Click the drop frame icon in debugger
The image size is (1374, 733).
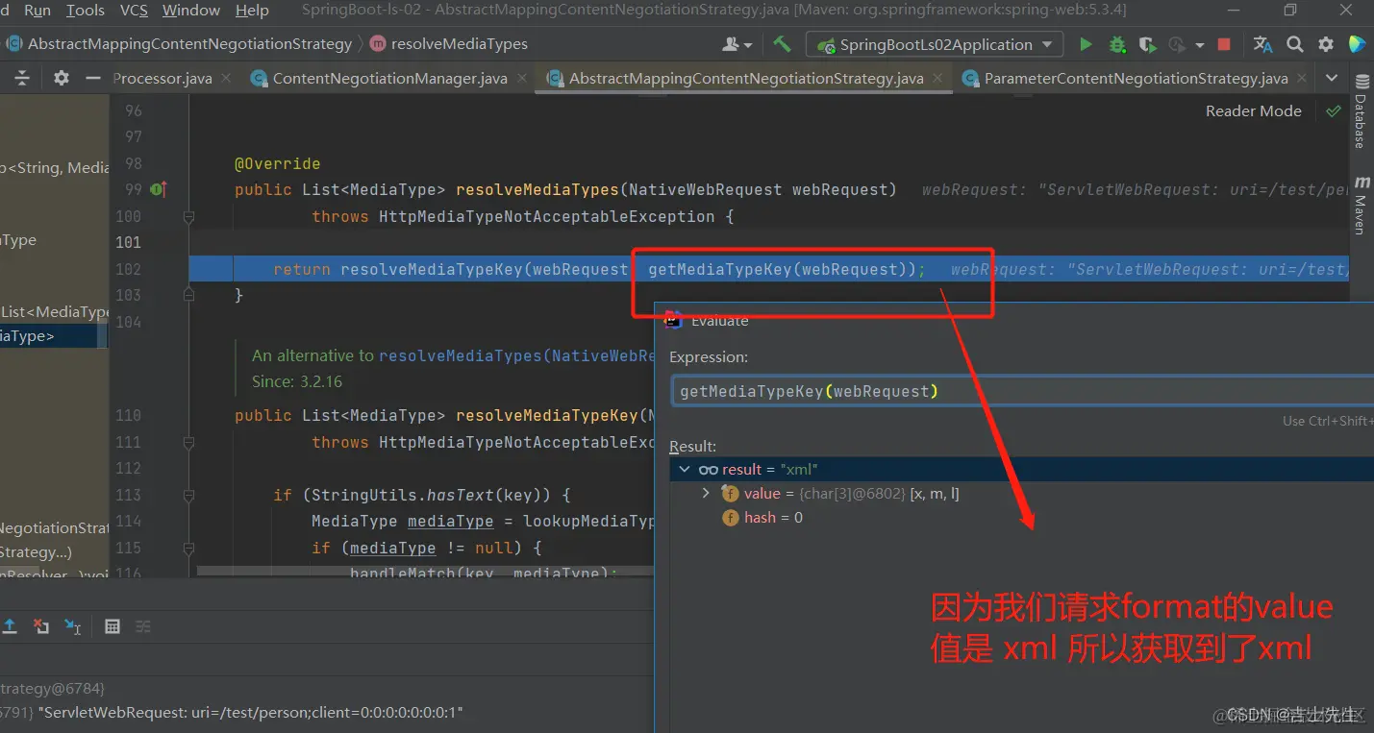pyautogui.click(x=41, y=626)
